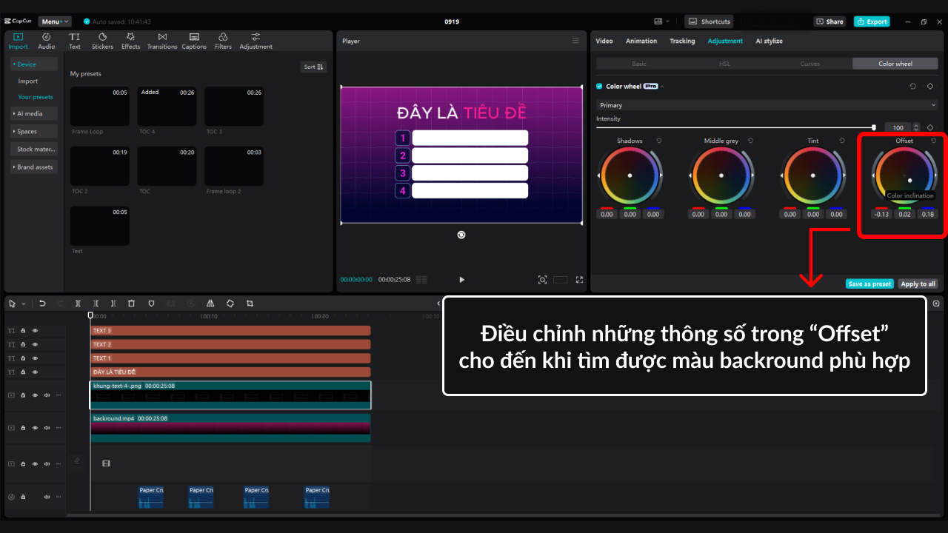Switch to the Tracking tab
Screen dimensions: 948x533
tap(682, 41)
